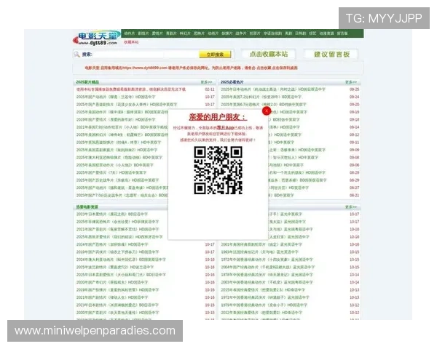The image size is (437, 349).
Task: Click the 点击收藏本站 button
Action: 268,55
